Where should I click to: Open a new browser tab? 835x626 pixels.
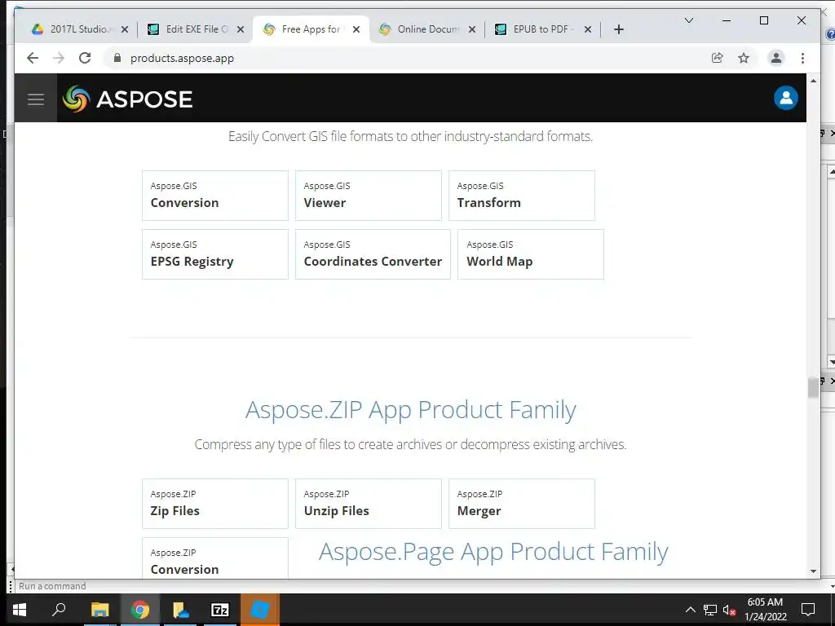point(618,29)
